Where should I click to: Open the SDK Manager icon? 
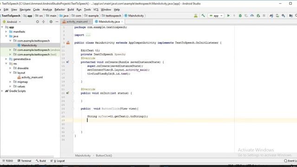point(284,16)
